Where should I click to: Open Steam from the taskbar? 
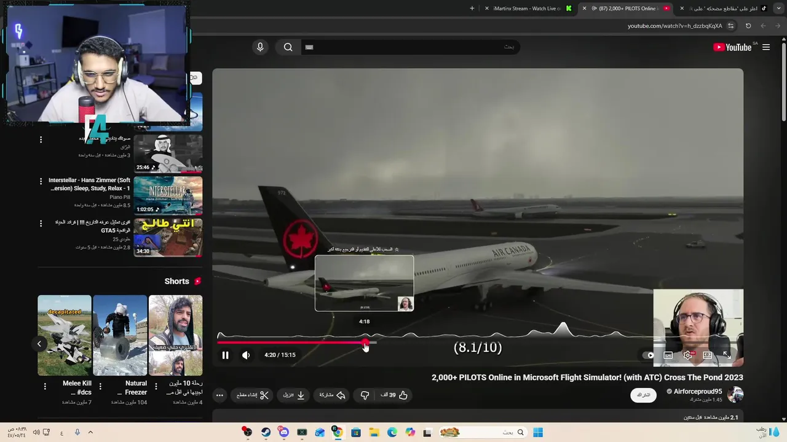pyautogui.click(x=266, y=432)
